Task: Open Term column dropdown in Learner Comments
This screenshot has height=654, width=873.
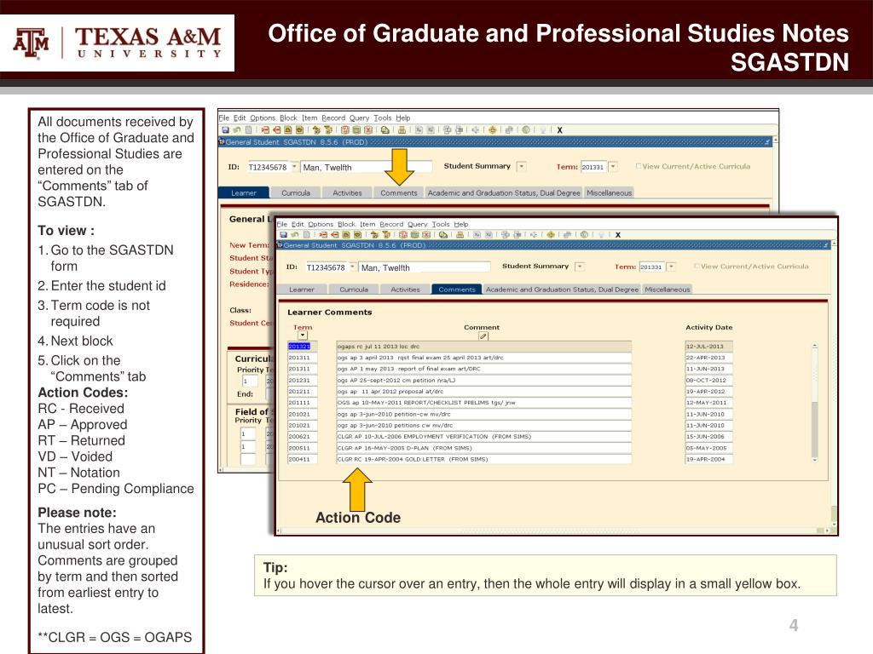Action: pyautogui.click(x=303, y=336)
